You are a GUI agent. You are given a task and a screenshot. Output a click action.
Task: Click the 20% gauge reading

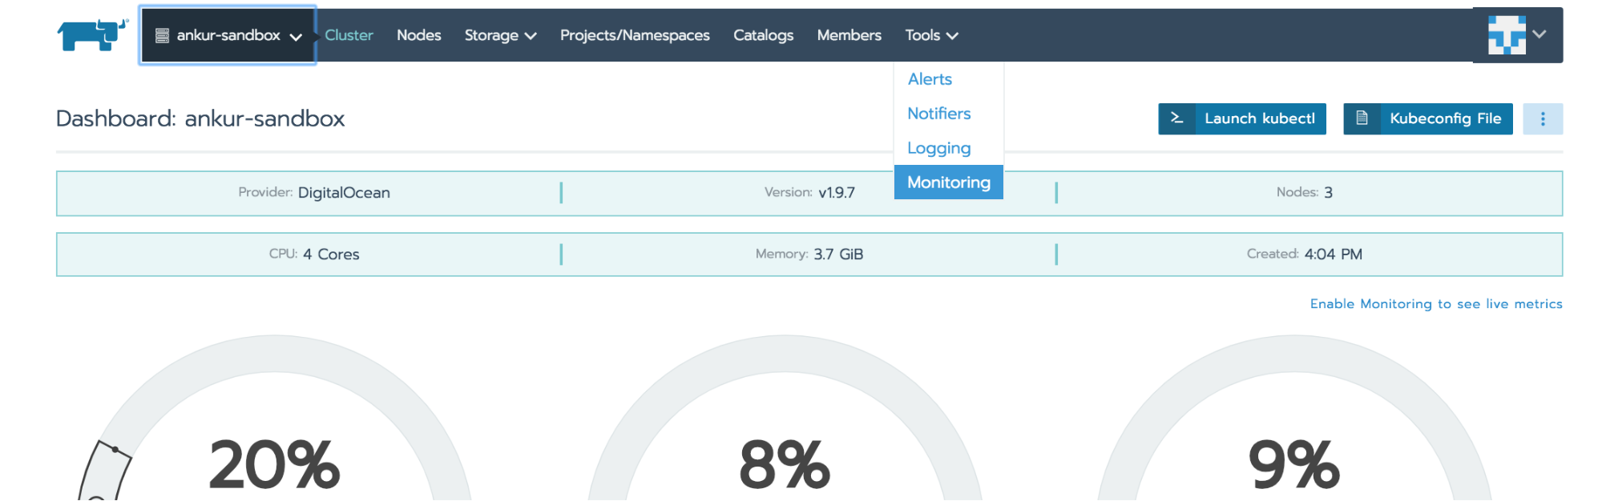(x=275, y=464)
